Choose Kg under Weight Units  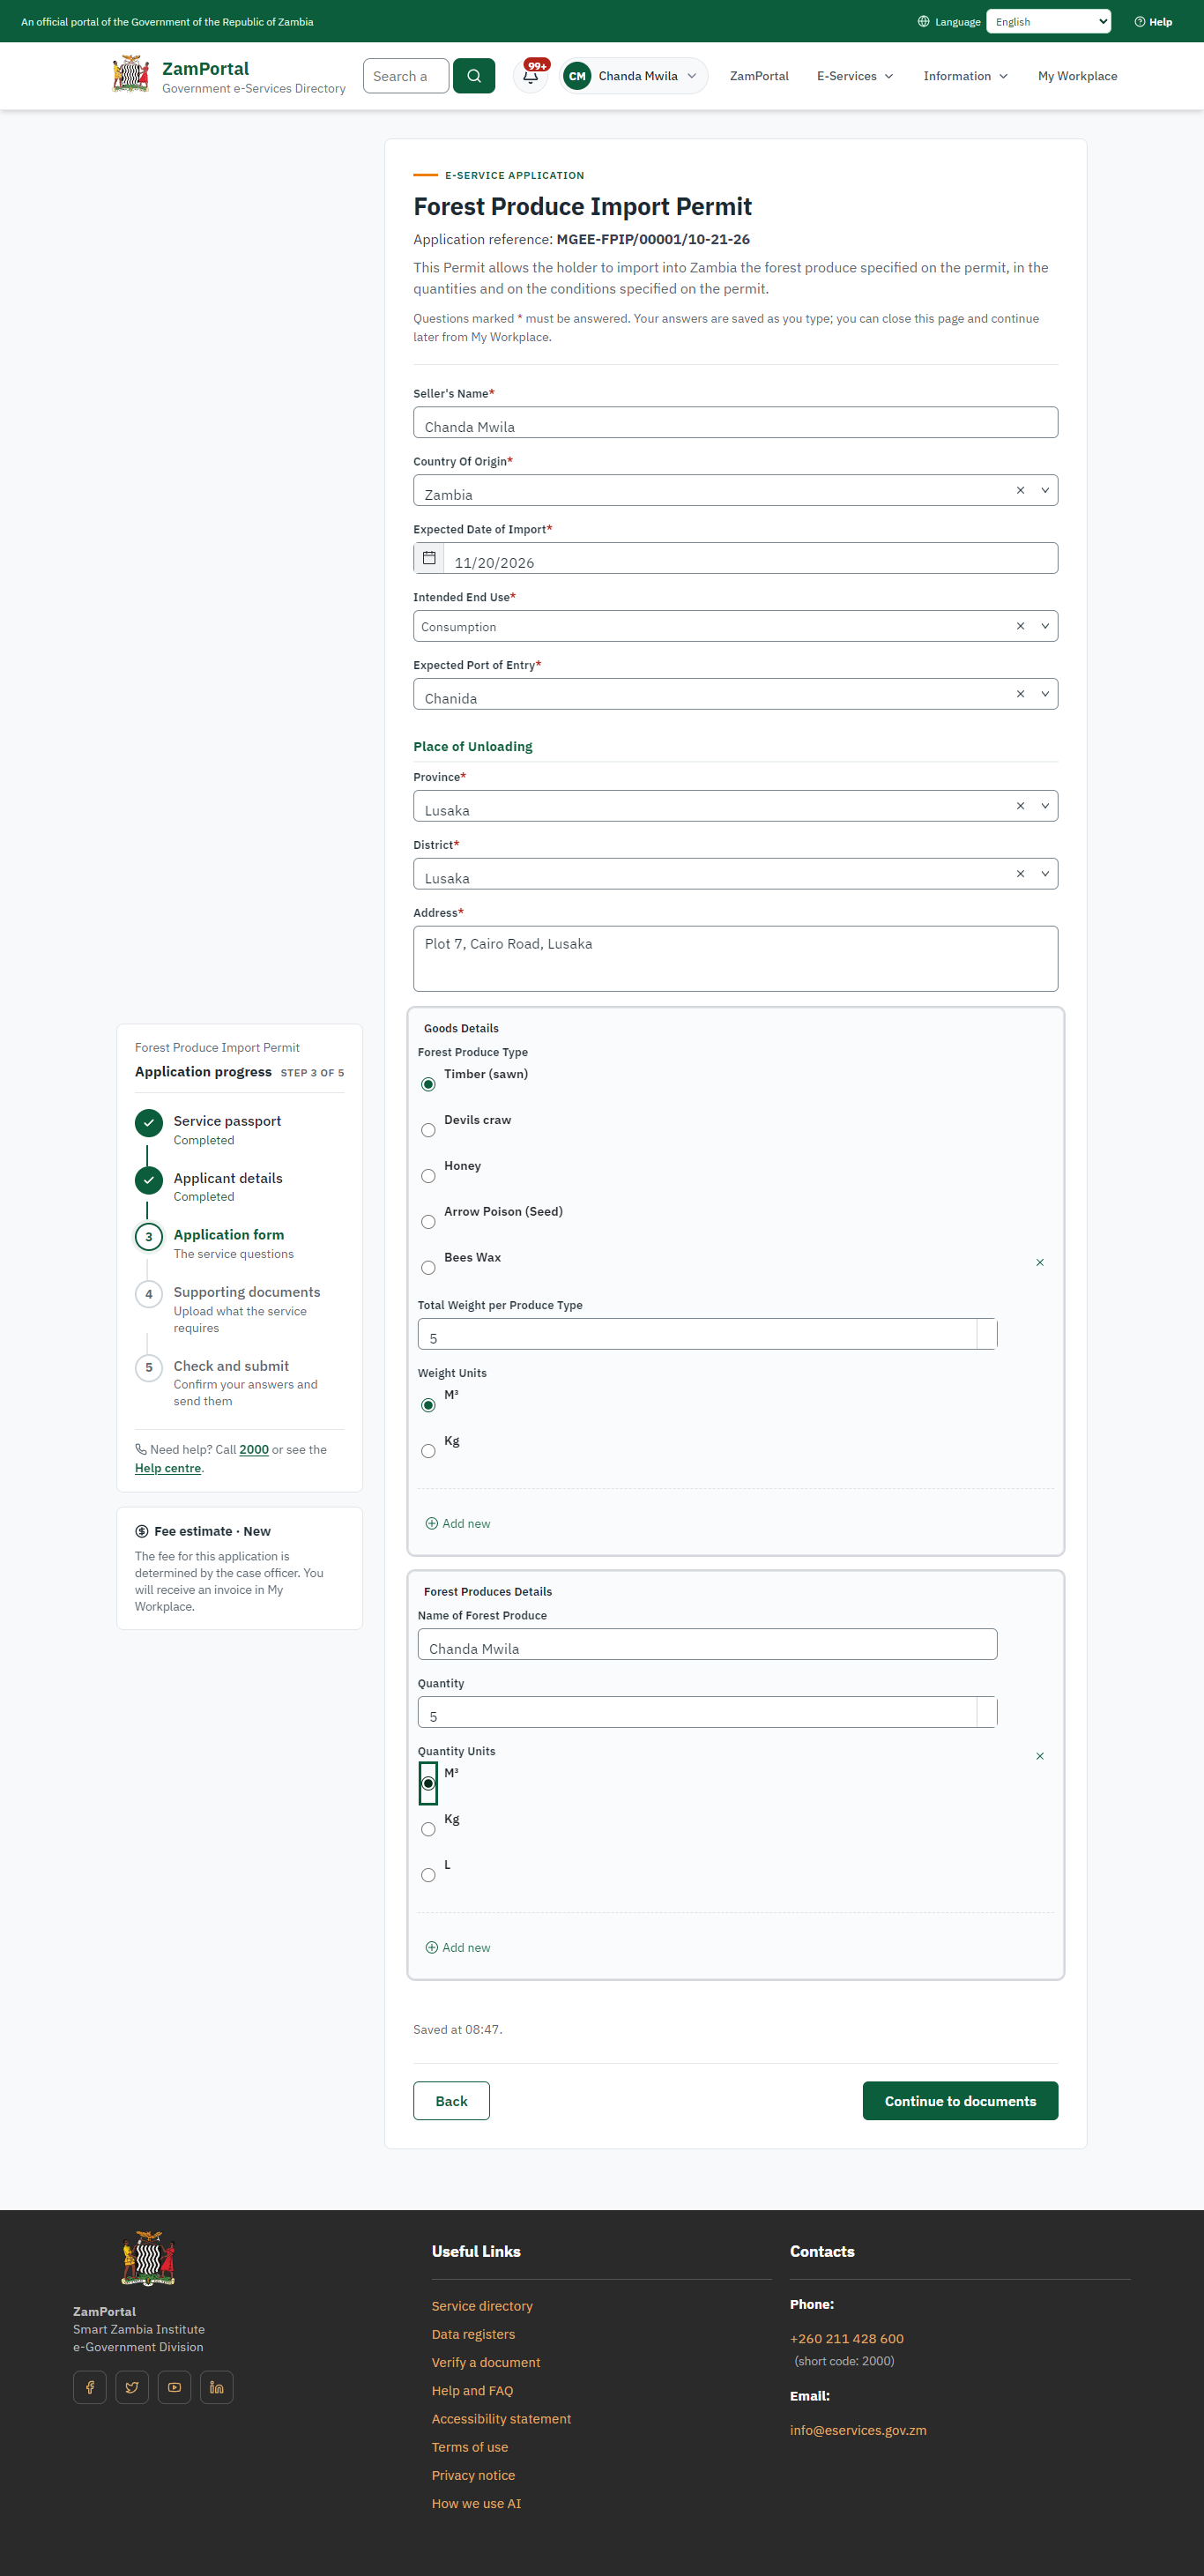(x=428, y=1451)
